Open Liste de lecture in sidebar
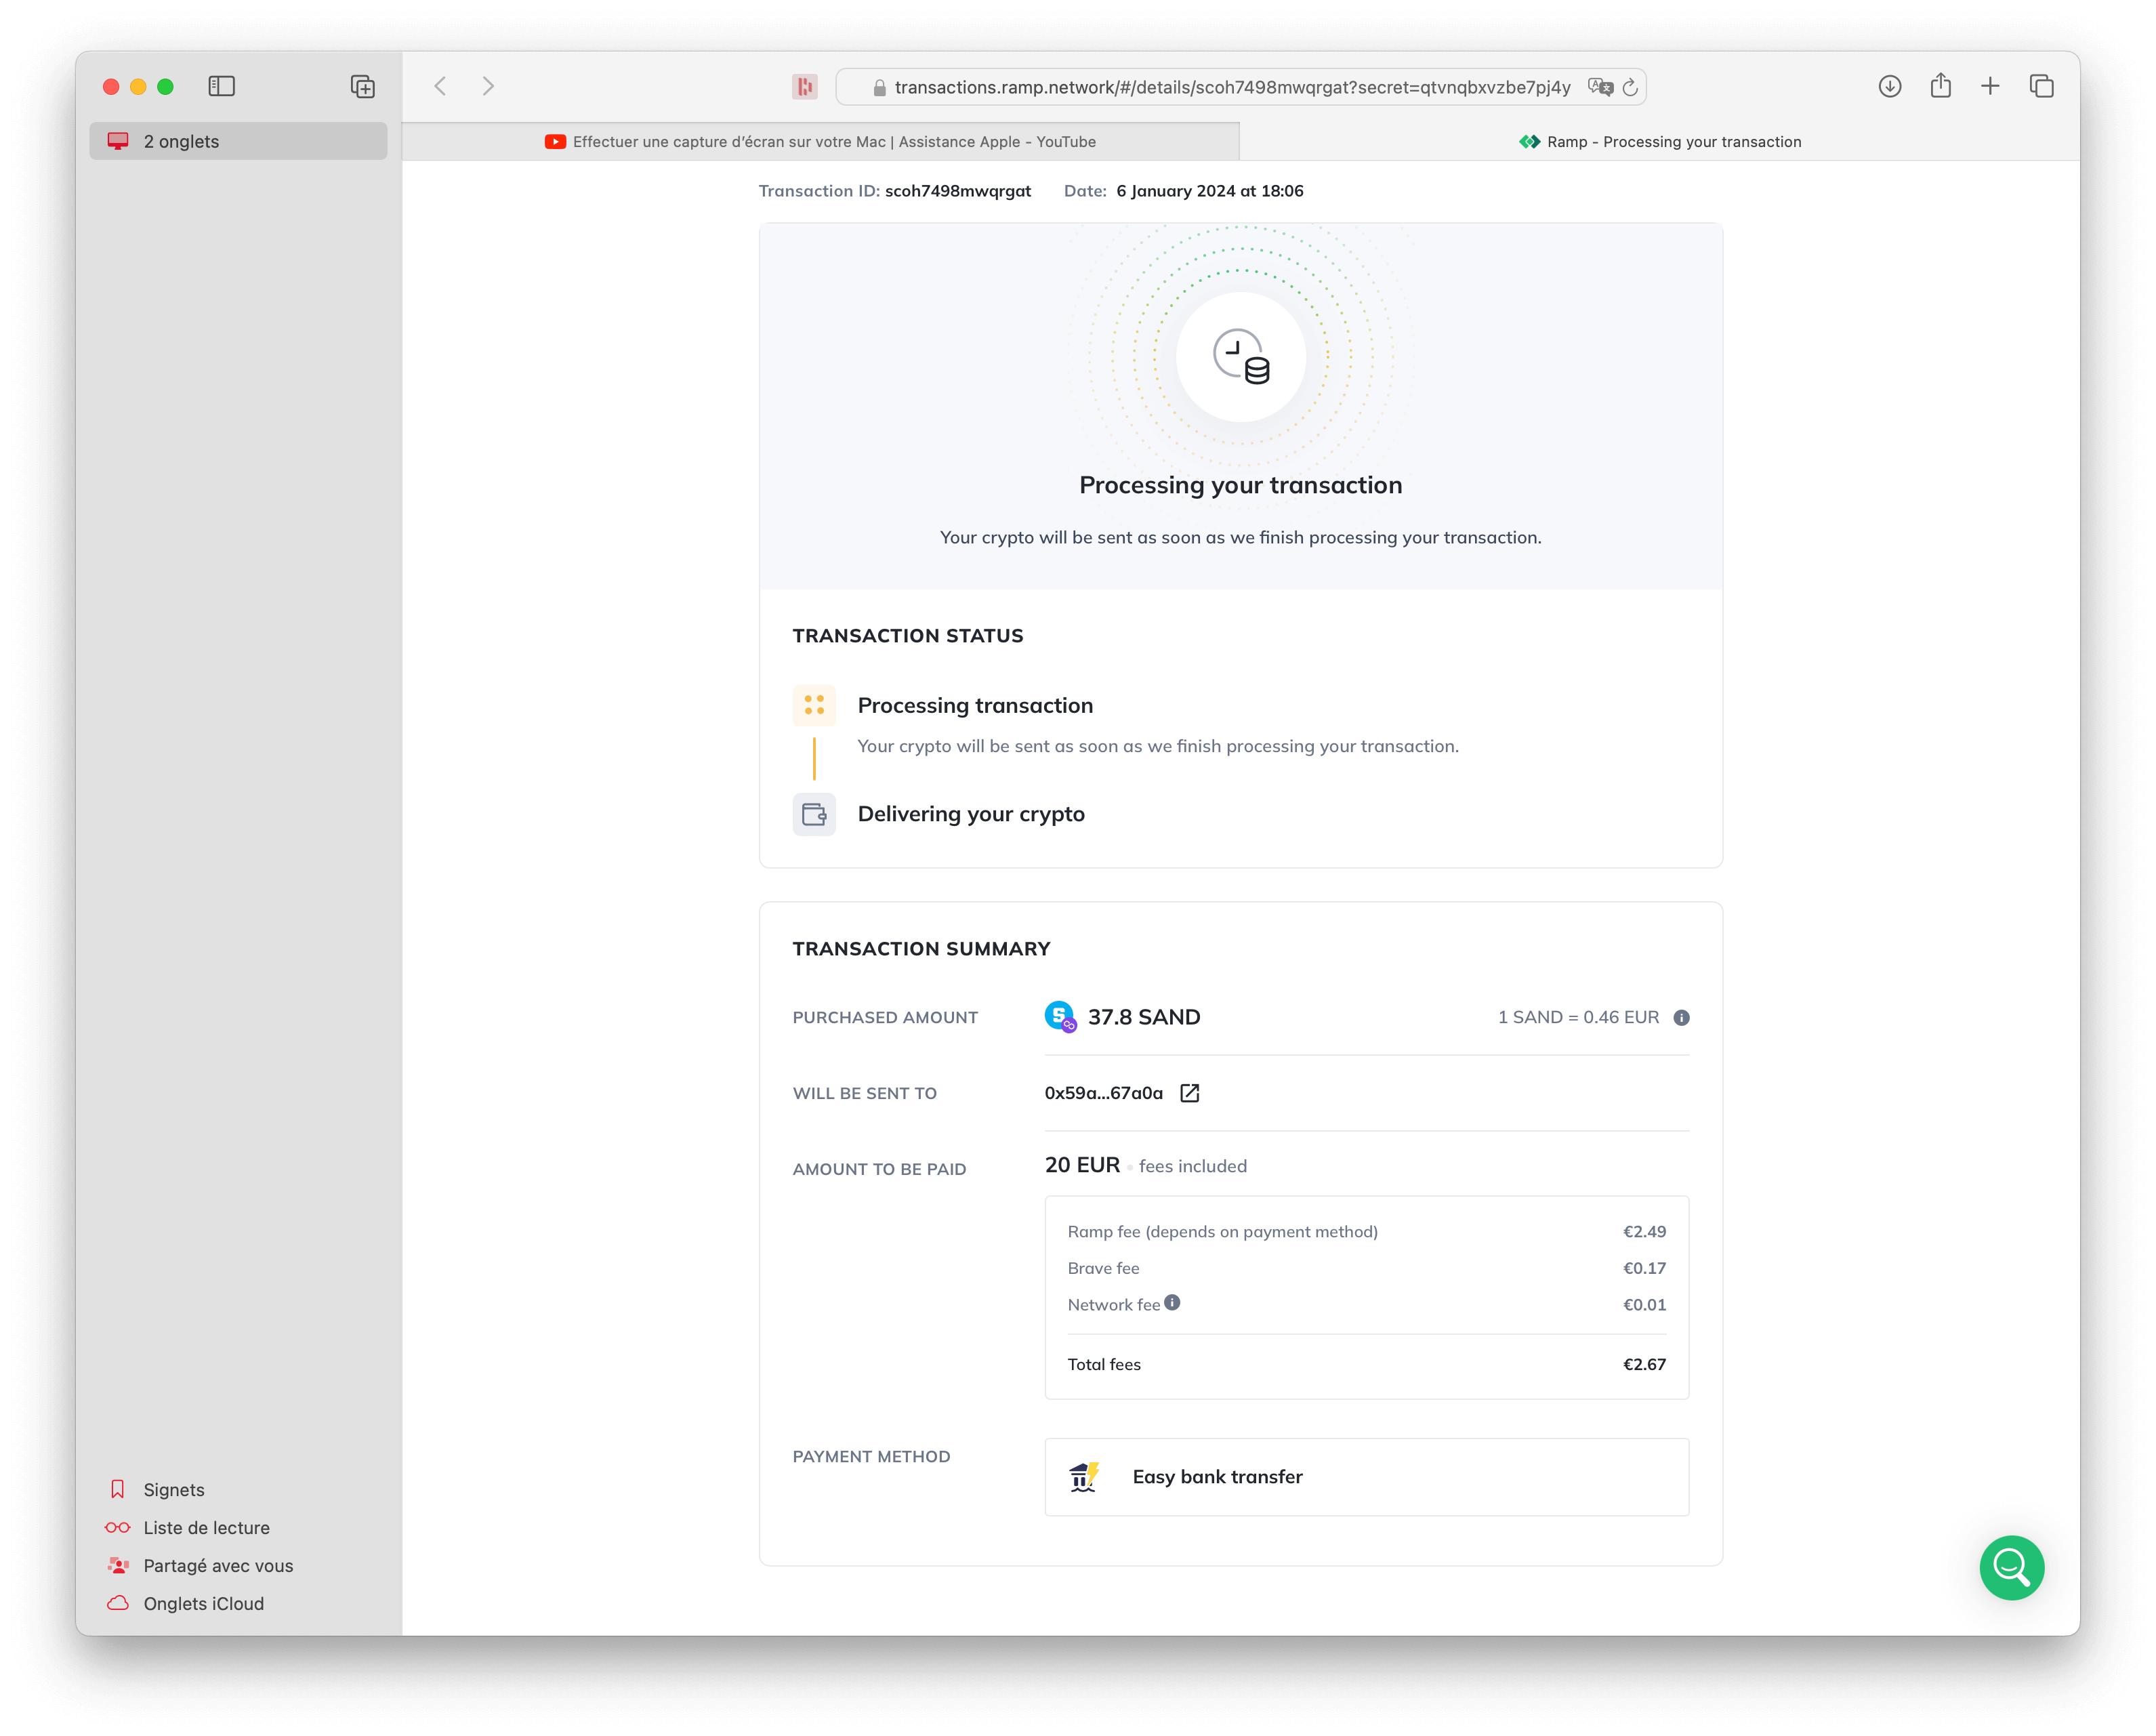 206,1527
